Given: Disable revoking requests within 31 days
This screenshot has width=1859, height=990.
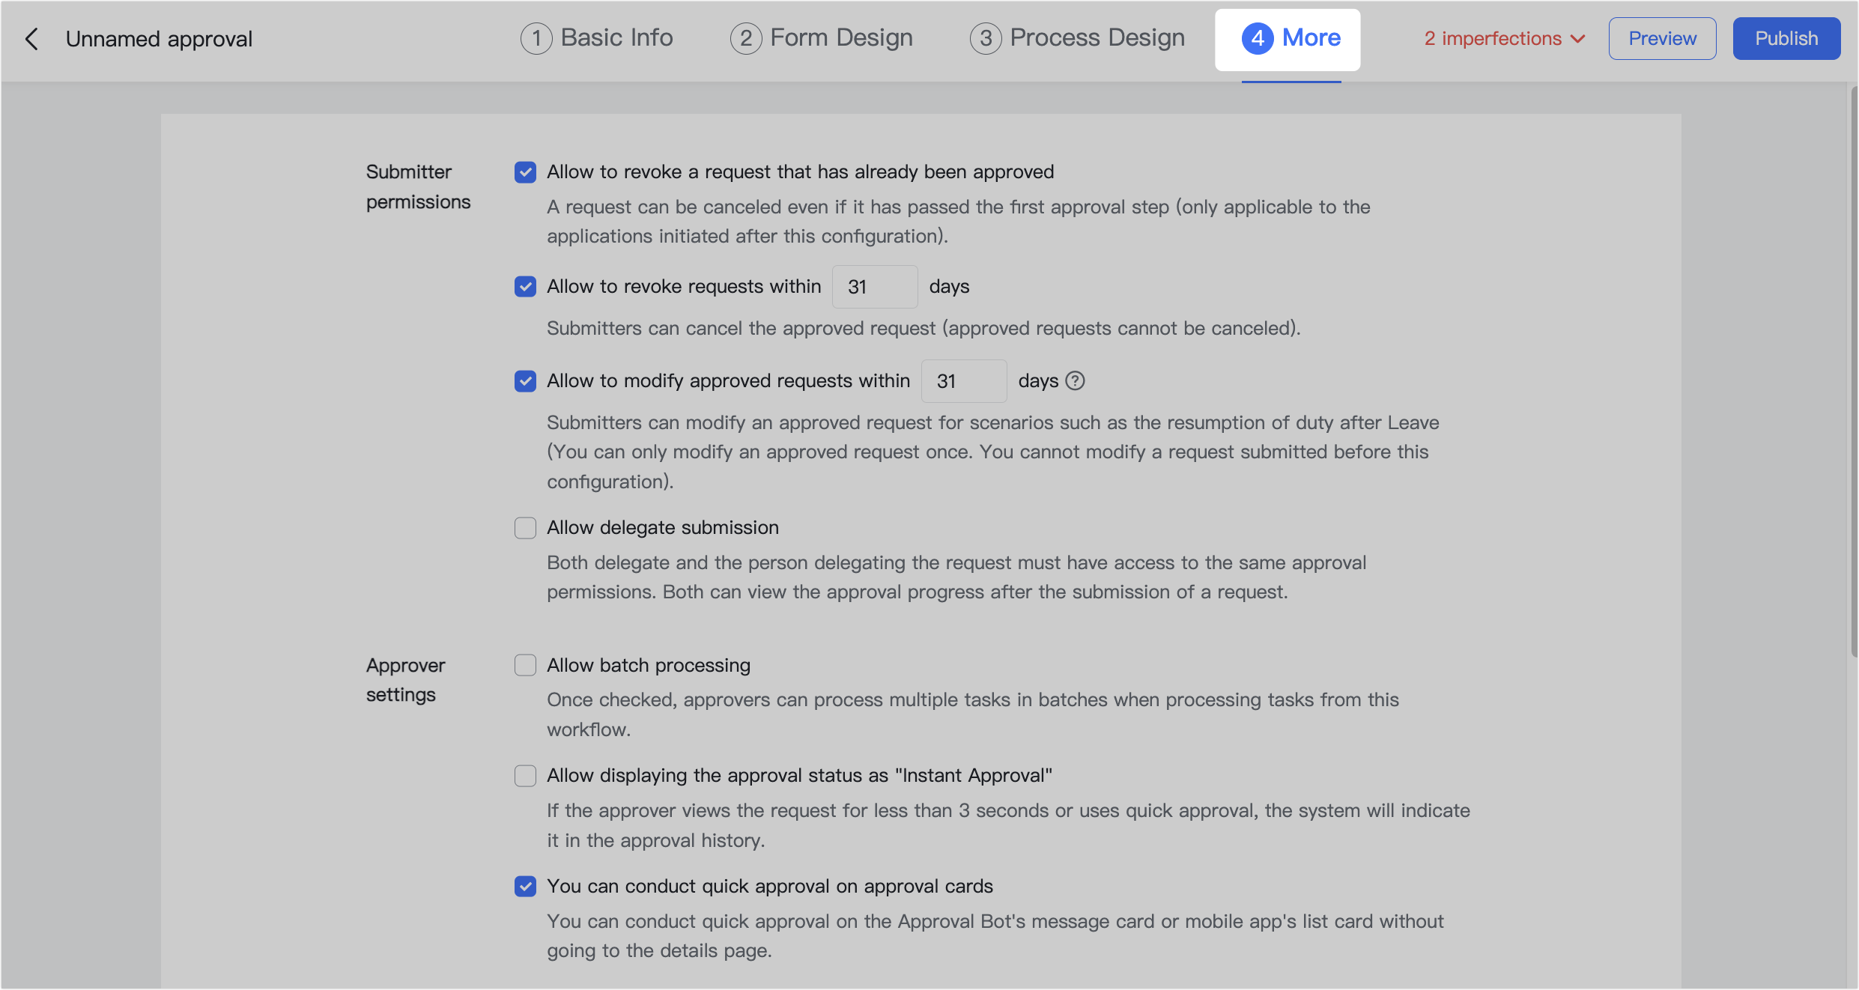Looking at the screenshot, I should [x=525, y=286].
